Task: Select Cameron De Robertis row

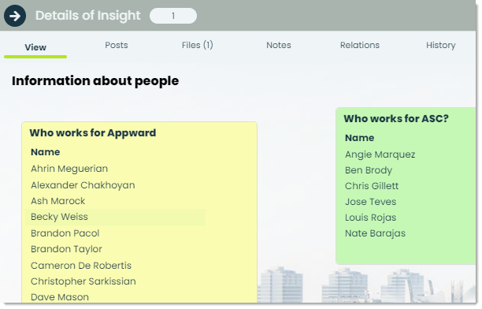Action: click(115, 266)
